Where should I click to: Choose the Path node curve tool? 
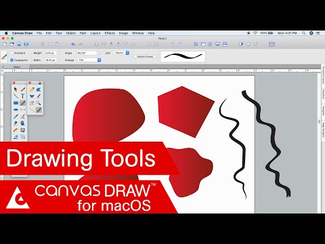(x=32, y=110)
